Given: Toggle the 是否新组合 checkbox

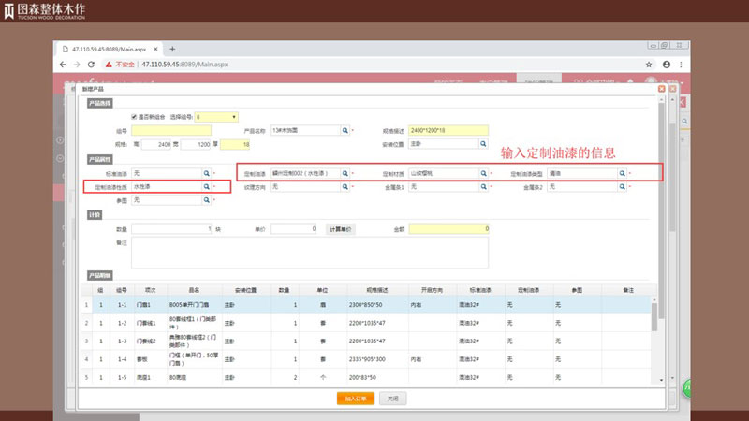Looking at the screenshot, I should 134,117.
